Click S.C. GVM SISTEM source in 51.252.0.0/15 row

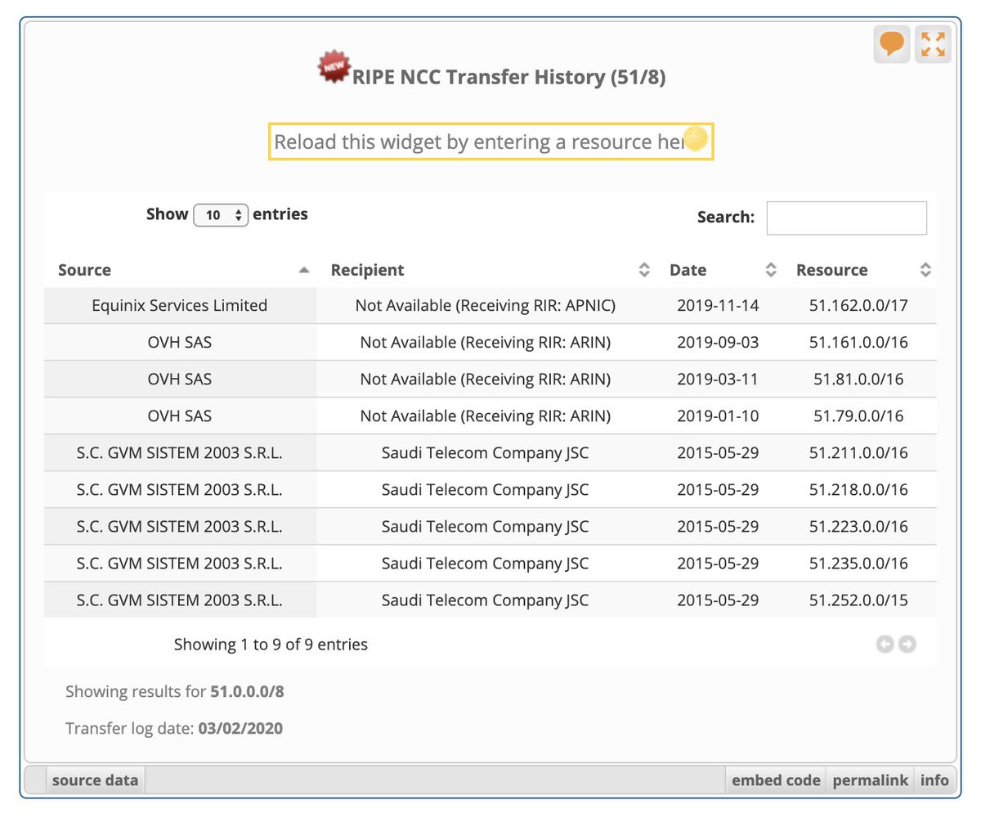click(180, 600)
